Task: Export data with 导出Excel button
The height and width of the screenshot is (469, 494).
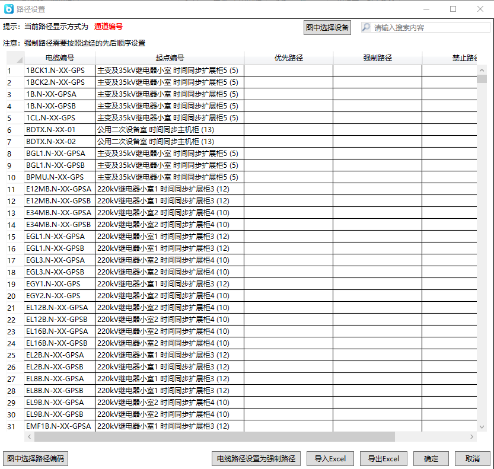Action: click(384, 458)
